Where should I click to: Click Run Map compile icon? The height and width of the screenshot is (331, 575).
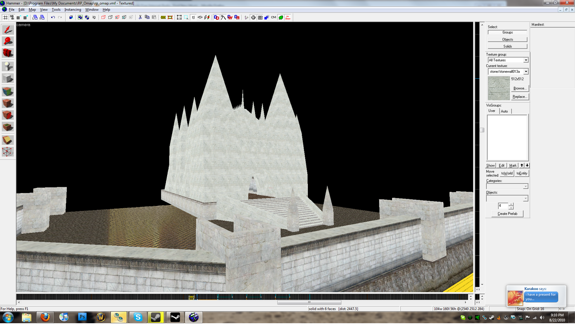pos(247,17)
